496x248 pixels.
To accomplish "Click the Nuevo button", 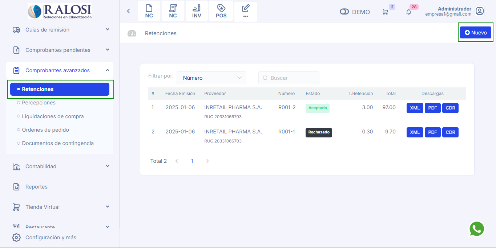I will (475, 33).
